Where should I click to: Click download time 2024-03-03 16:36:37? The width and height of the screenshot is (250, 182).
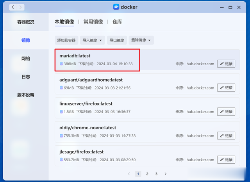[112, 112]
